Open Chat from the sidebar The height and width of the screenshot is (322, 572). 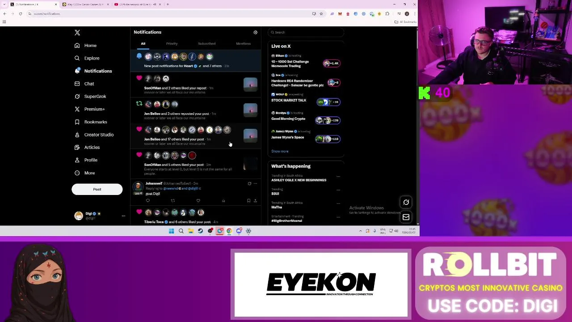coord(84,84)
